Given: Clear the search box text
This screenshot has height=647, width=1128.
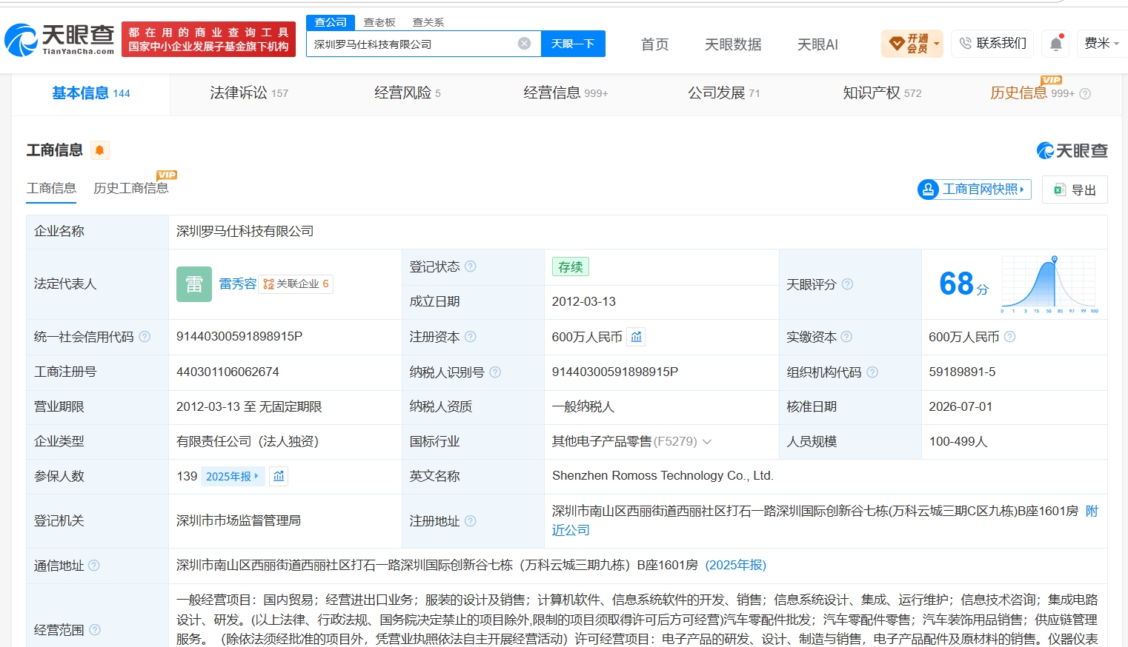Looking at the screenshot, I should 524,44.
